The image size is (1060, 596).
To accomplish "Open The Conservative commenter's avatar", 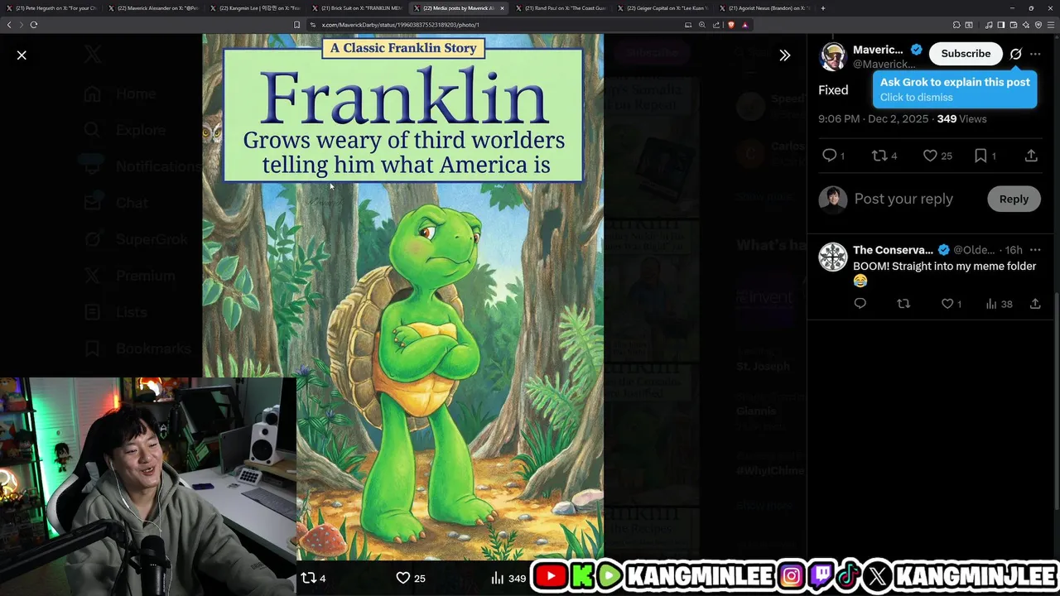I will tap(832, 257).
